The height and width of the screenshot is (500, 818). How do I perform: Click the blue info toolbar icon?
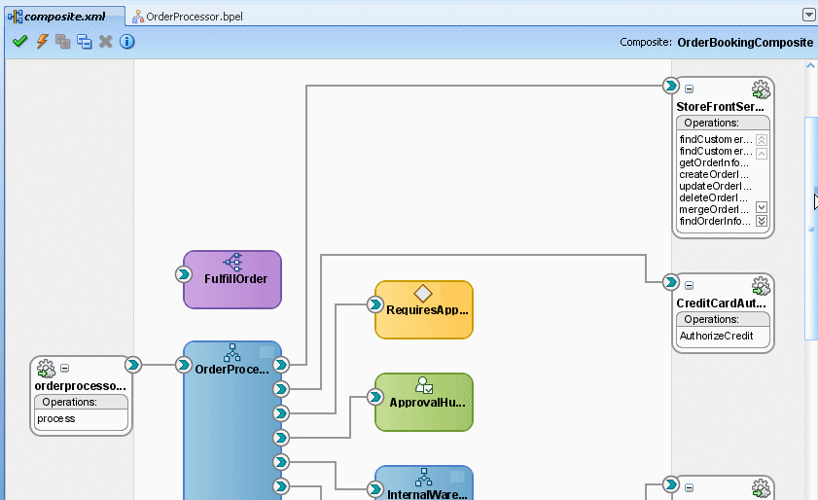126,41
